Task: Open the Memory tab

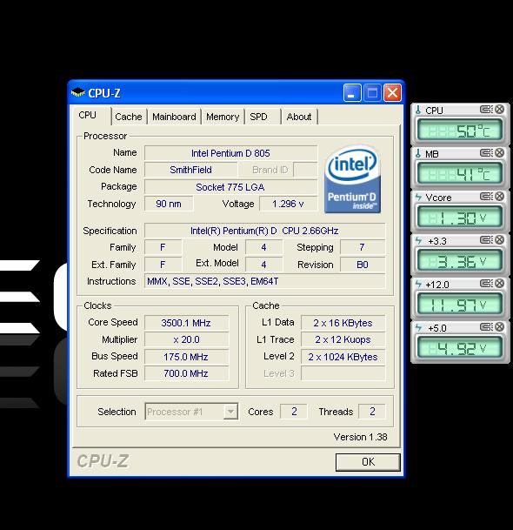Action: (x=223, y=117)
